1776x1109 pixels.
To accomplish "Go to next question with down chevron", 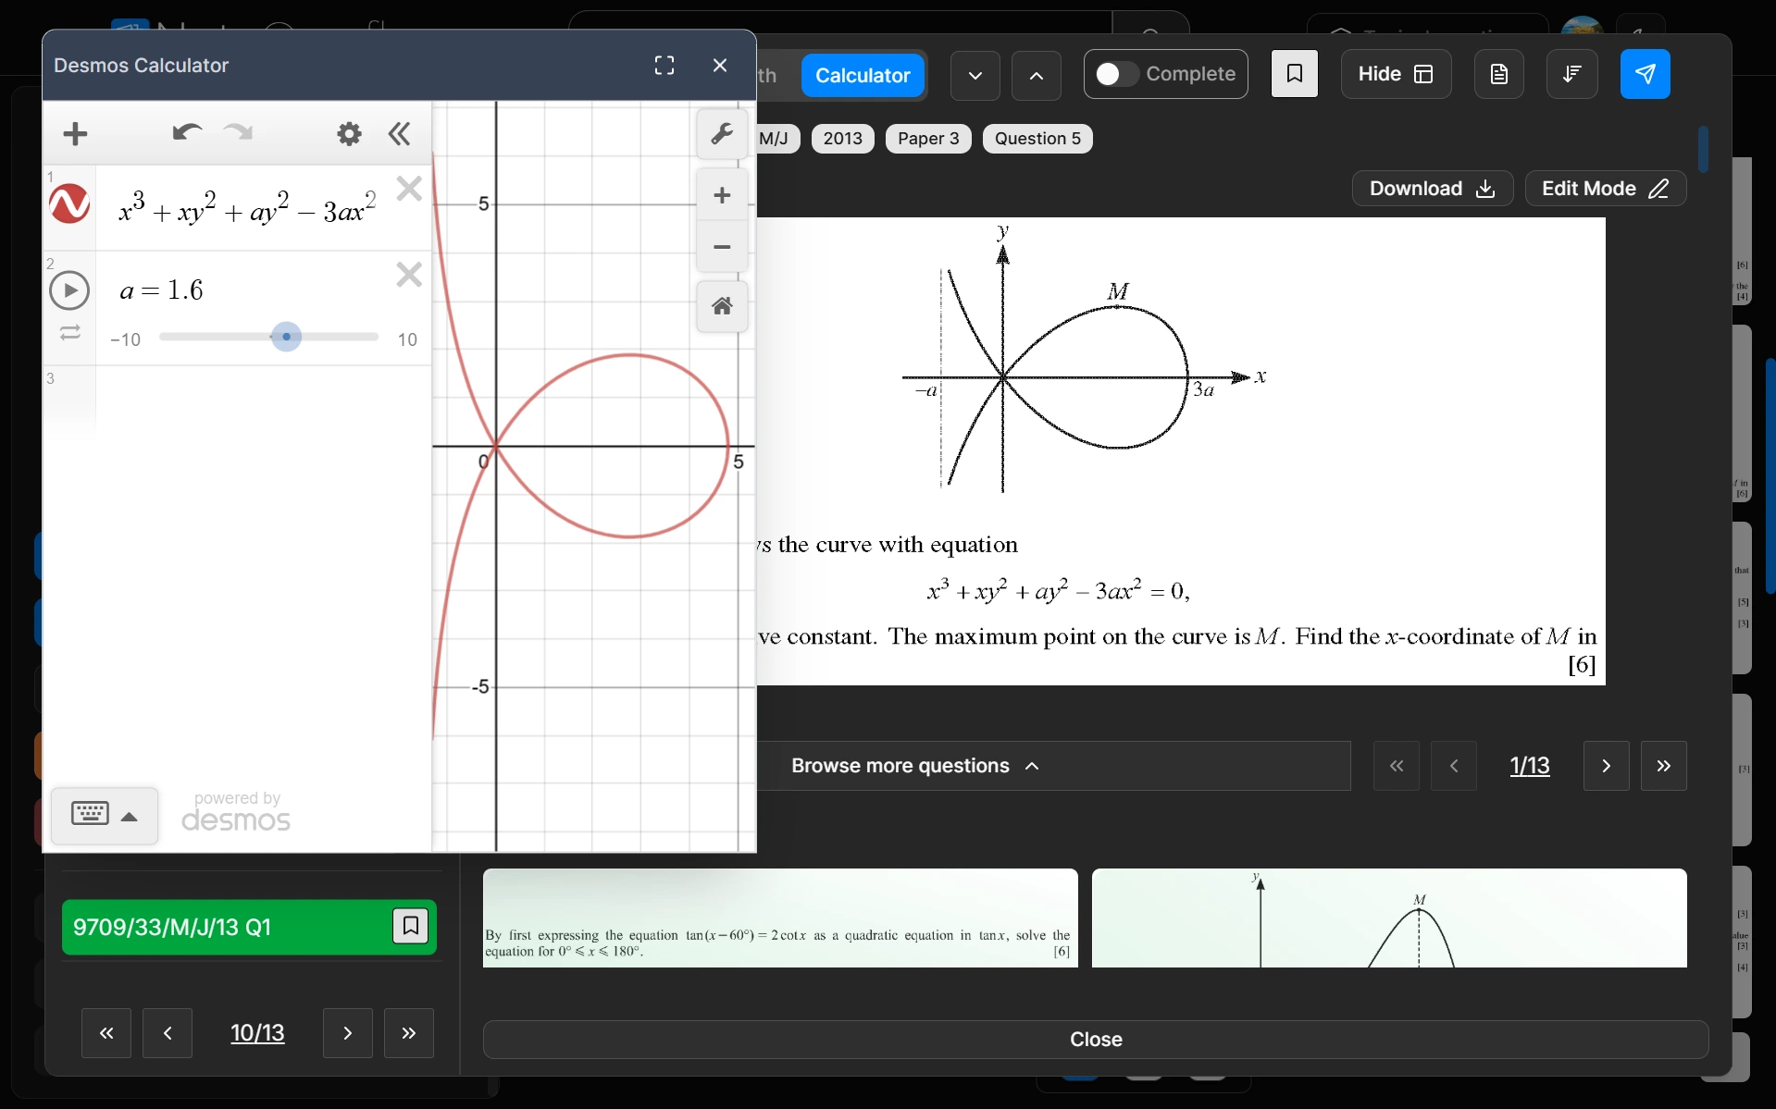I will coord(975,75).
